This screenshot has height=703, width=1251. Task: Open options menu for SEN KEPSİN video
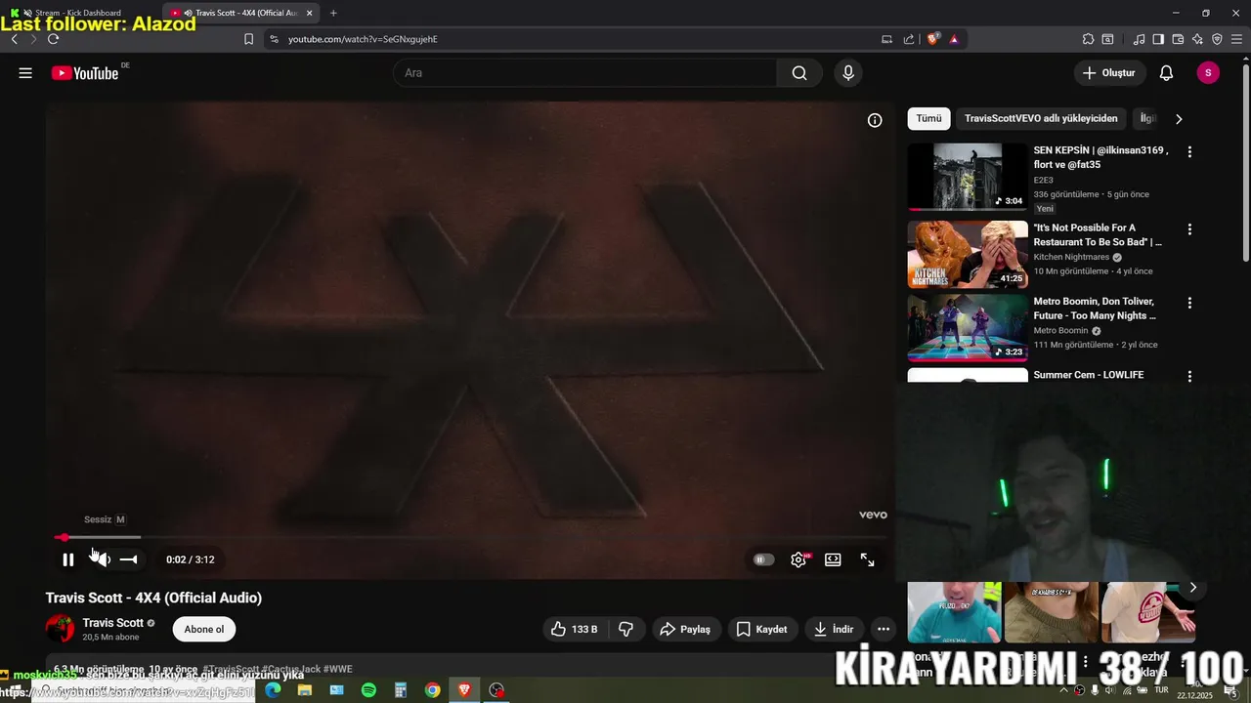click(x=1189, y=152)
